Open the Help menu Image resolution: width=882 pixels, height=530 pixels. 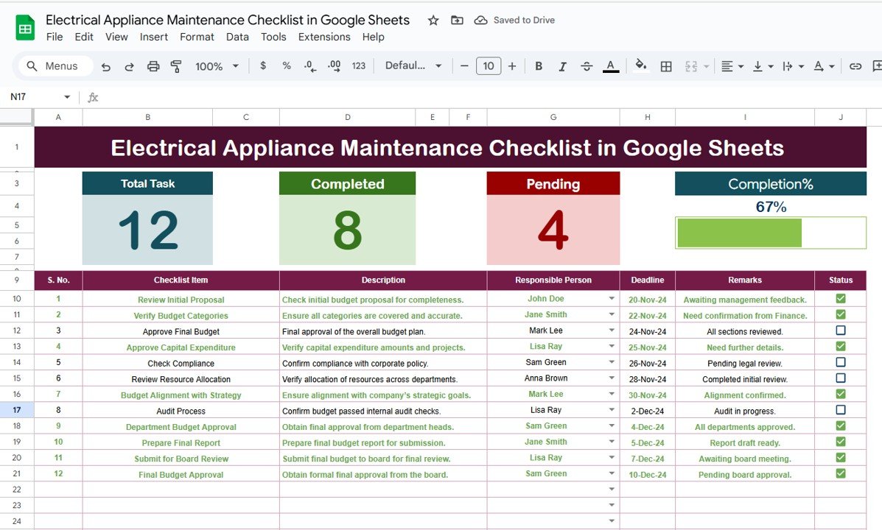373,37
